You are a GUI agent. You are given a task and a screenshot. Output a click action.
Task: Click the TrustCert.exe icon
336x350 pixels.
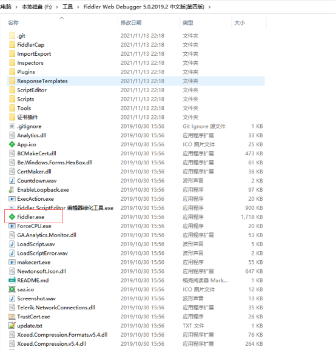pyautogui.click(x=12, y=317)
